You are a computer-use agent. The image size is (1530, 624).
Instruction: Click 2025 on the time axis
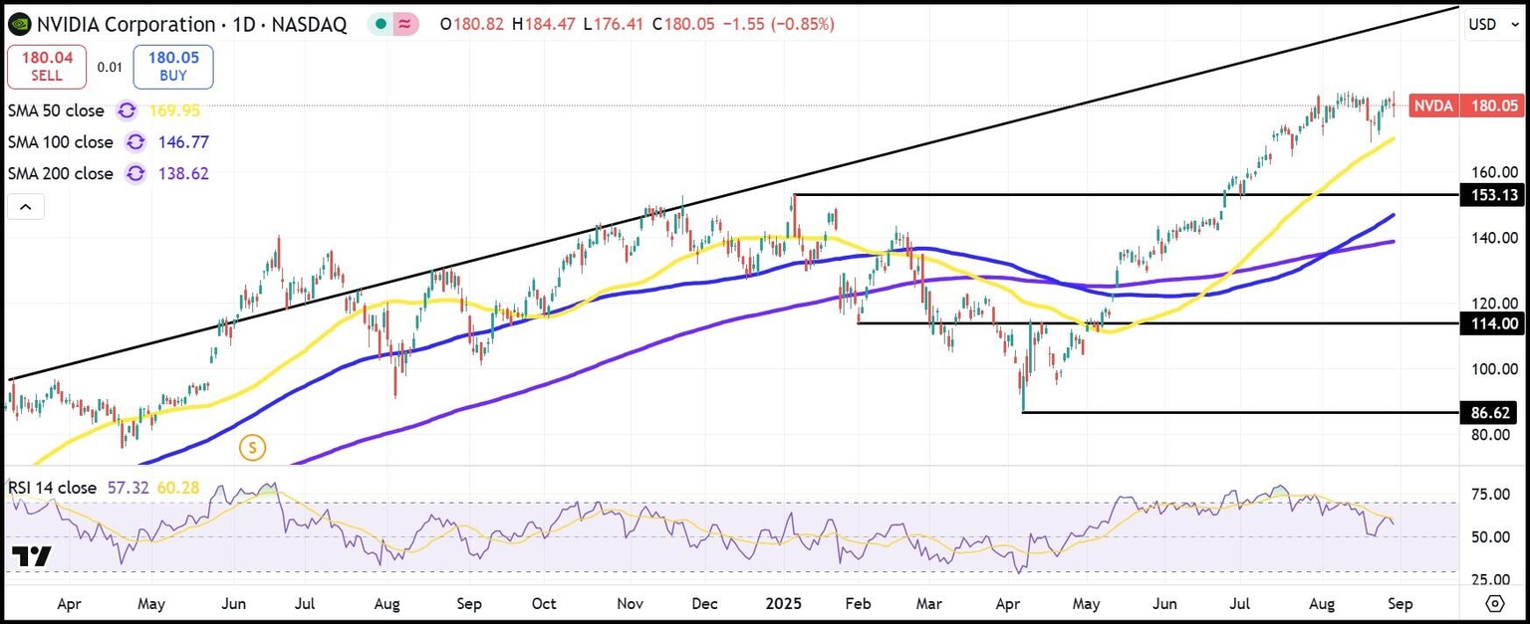(785, 603)
